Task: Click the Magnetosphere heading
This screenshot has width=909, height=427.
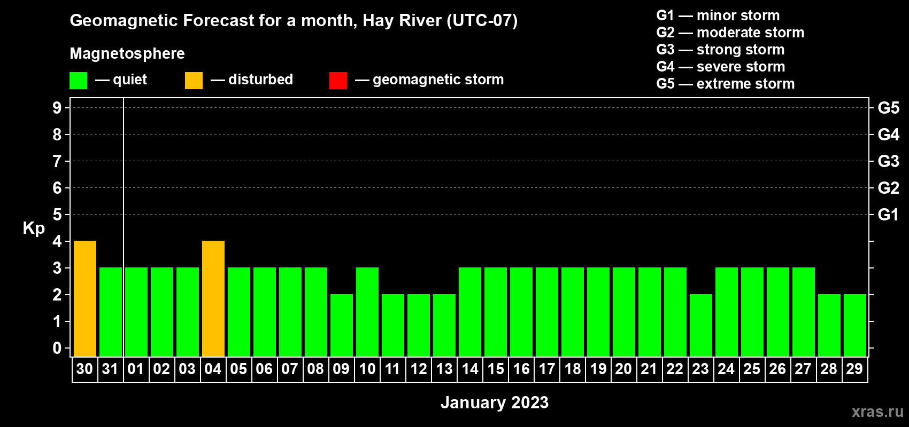Action: [x=127, y=54]
